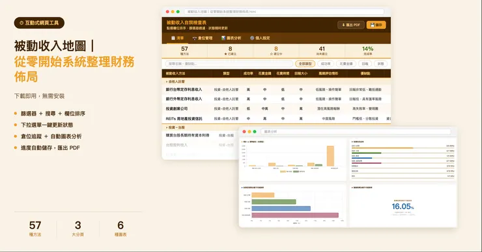This screenshot has width=482, height=252.
Task: Click the orange 儲存 save button
Action: 376,25
